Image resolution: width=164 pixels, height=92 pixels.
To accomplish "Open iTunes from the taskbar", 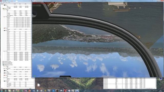I will [69, 91].
